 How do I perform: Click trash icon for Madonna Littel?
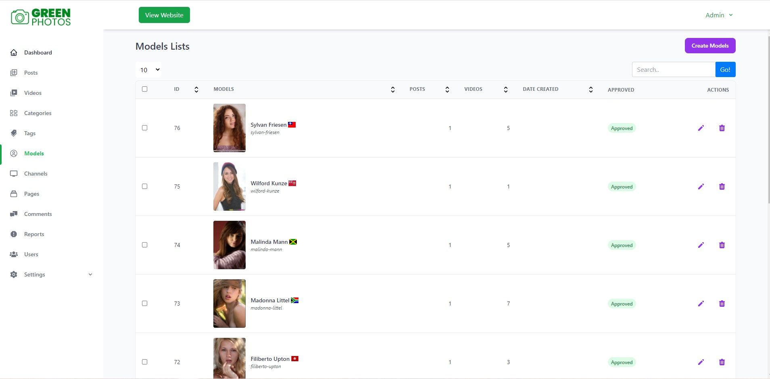(722, 304)
